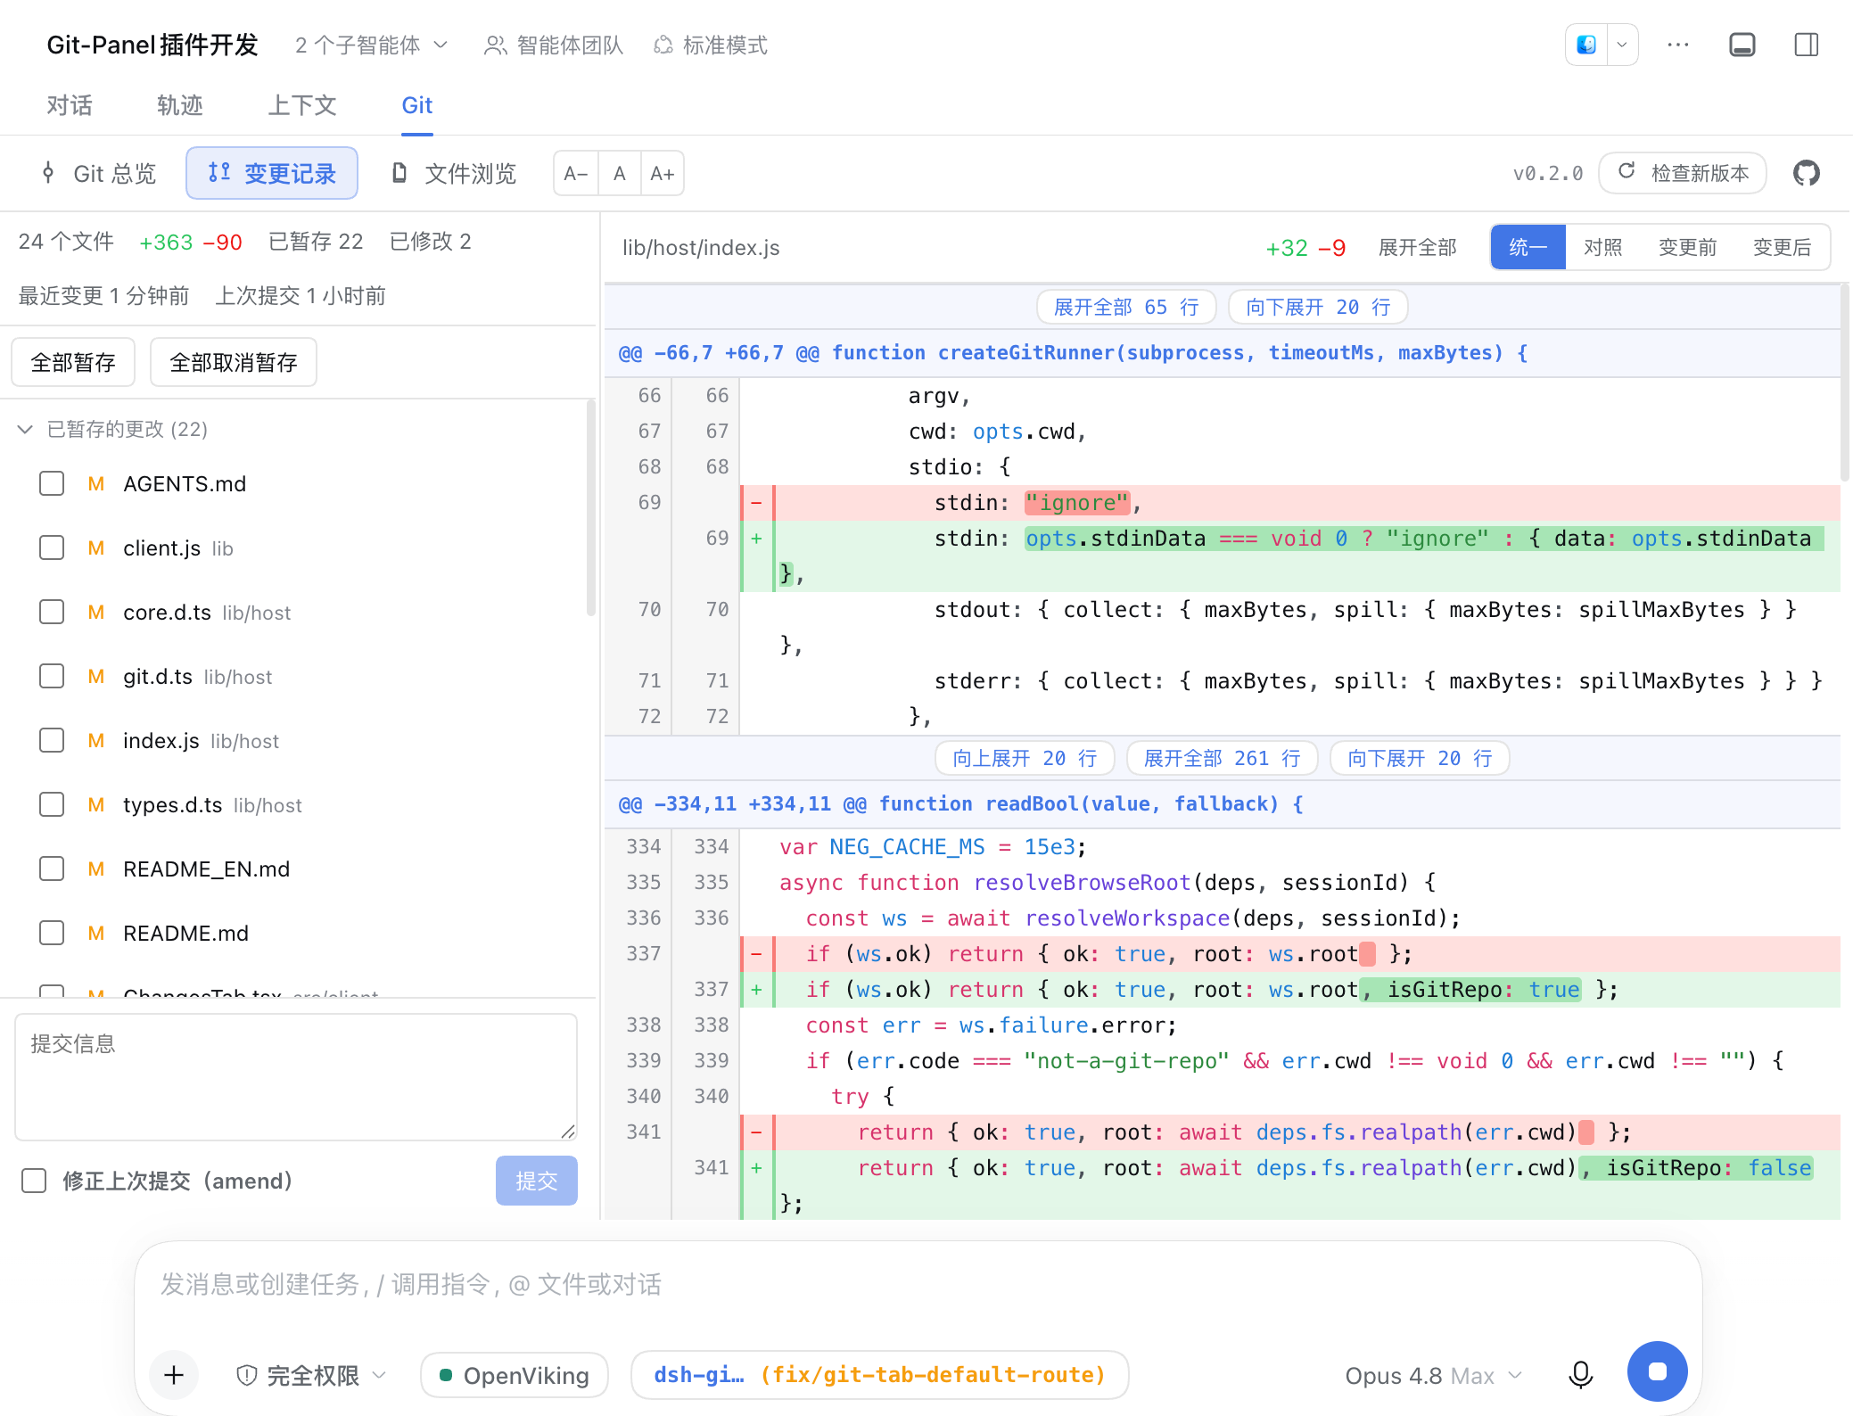Enable the amend (修正上次提交) checkbox
Viewport: 1853px width, 1416px height.
34,1181
